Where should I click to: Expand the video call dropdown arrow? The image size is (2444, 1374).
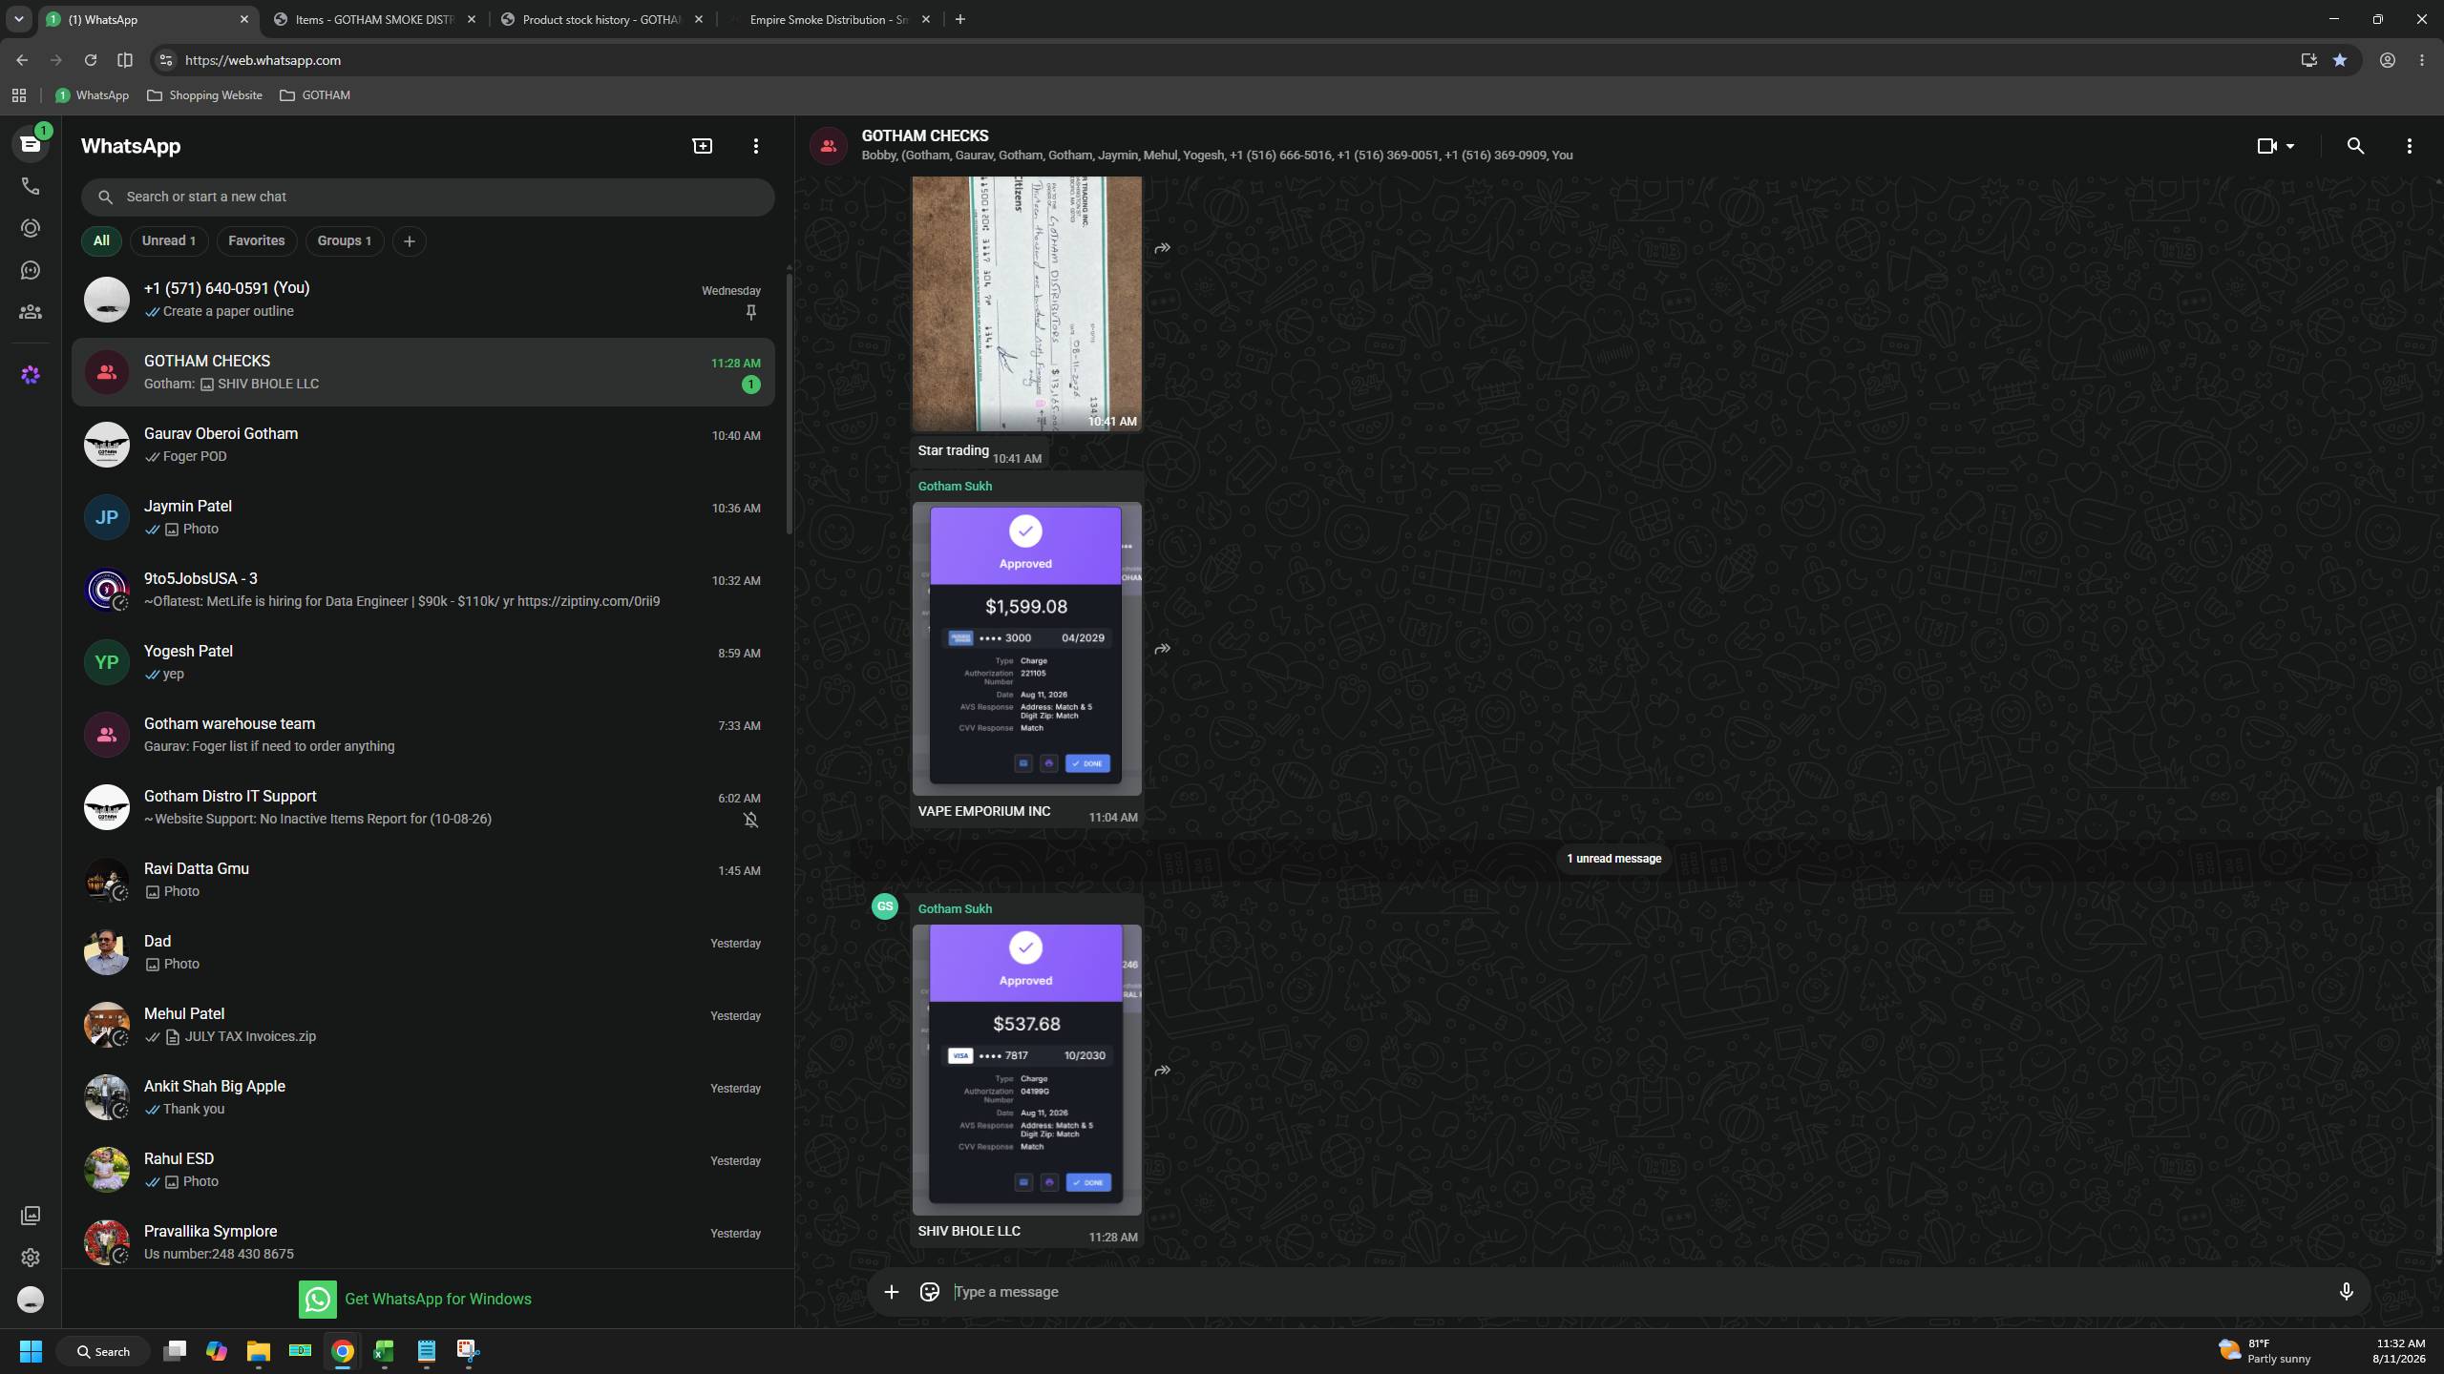(x=2290, y=146)
